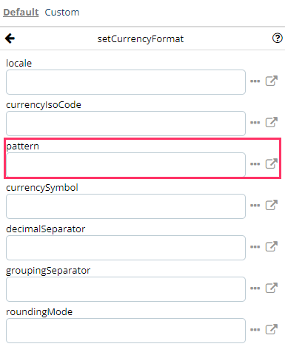Open external editor icon for groupingSeparator

coord(272,288)
